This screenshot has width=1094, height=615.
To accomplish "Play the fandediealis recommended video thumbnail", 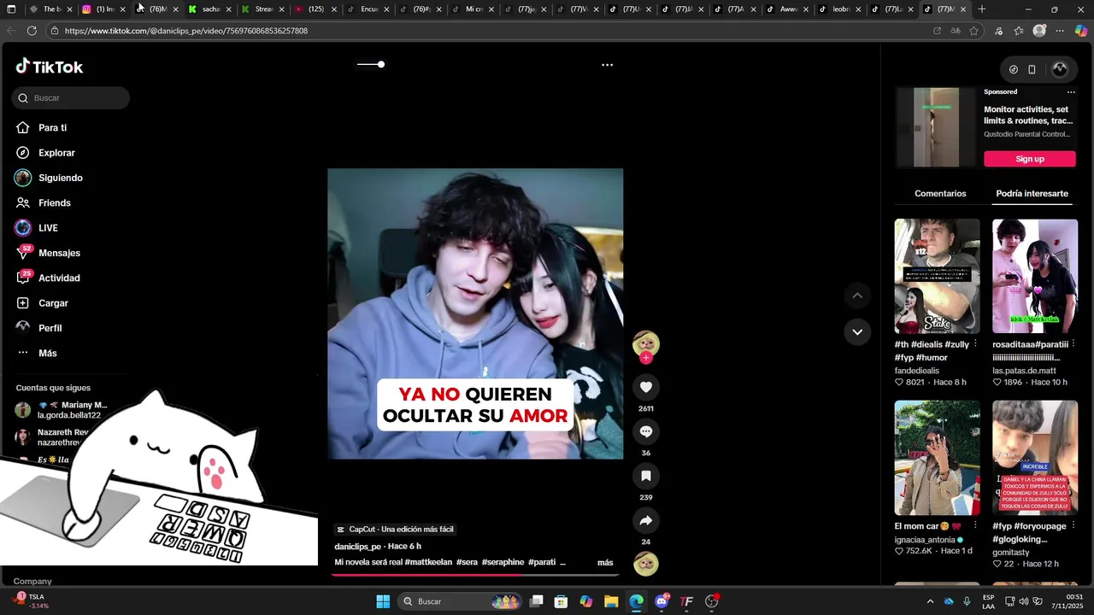I will [x=937, y=276].
